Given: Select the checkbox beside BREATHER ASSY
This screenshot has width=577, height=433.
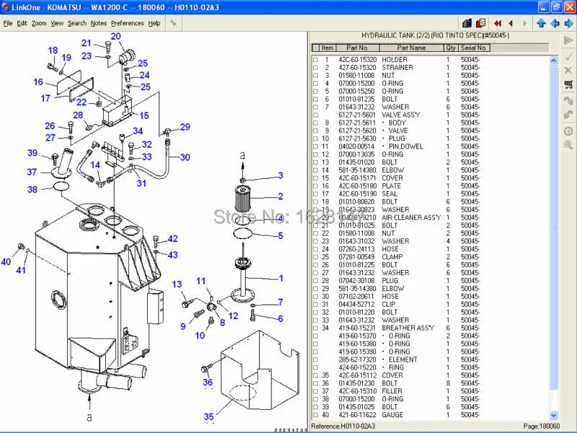Looking at the screenshot, I should click(314, 327).
